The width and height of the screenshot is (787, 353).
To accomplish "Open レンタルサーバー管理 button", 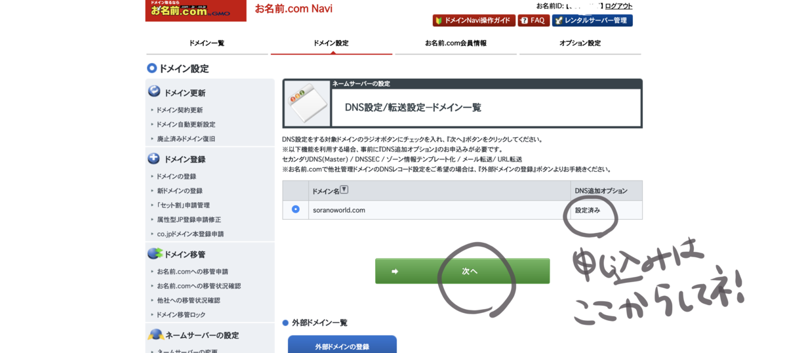I will 592,20.
